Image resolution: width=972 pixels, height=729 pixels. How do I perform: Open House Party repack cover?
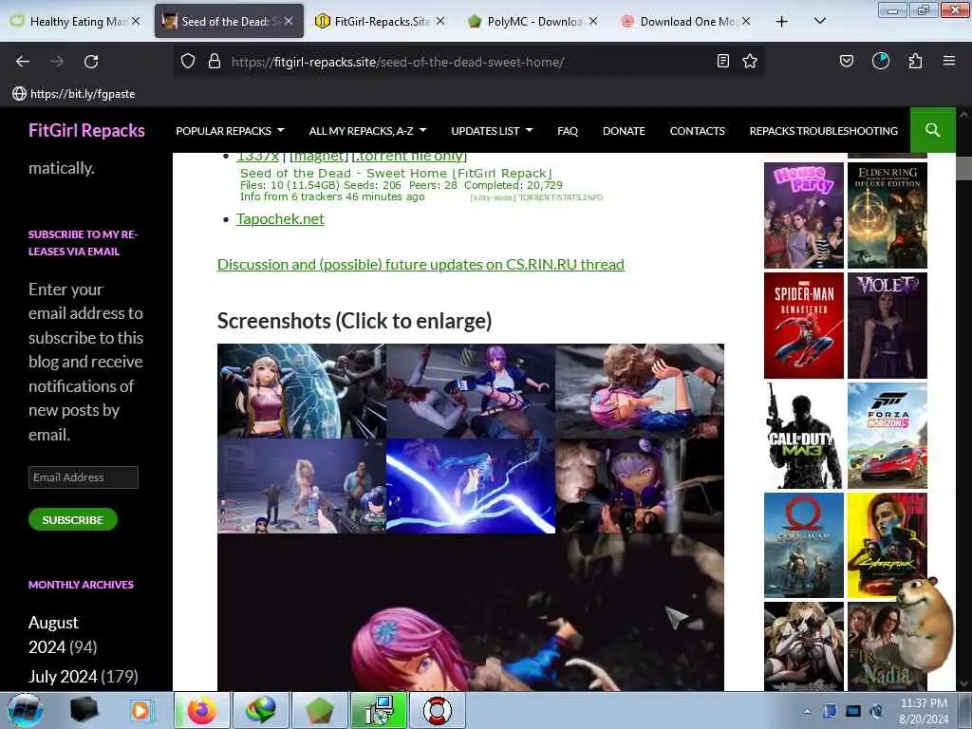point(803,215)
